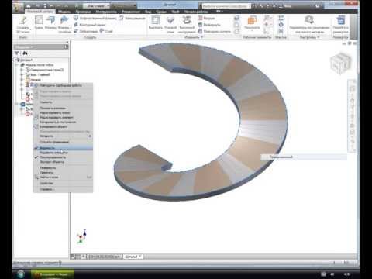Image resolution: width=372 pixels, height=279 pixels.
Task: Click the filter funnel icon in browser panel
Action: pos(17,53)
